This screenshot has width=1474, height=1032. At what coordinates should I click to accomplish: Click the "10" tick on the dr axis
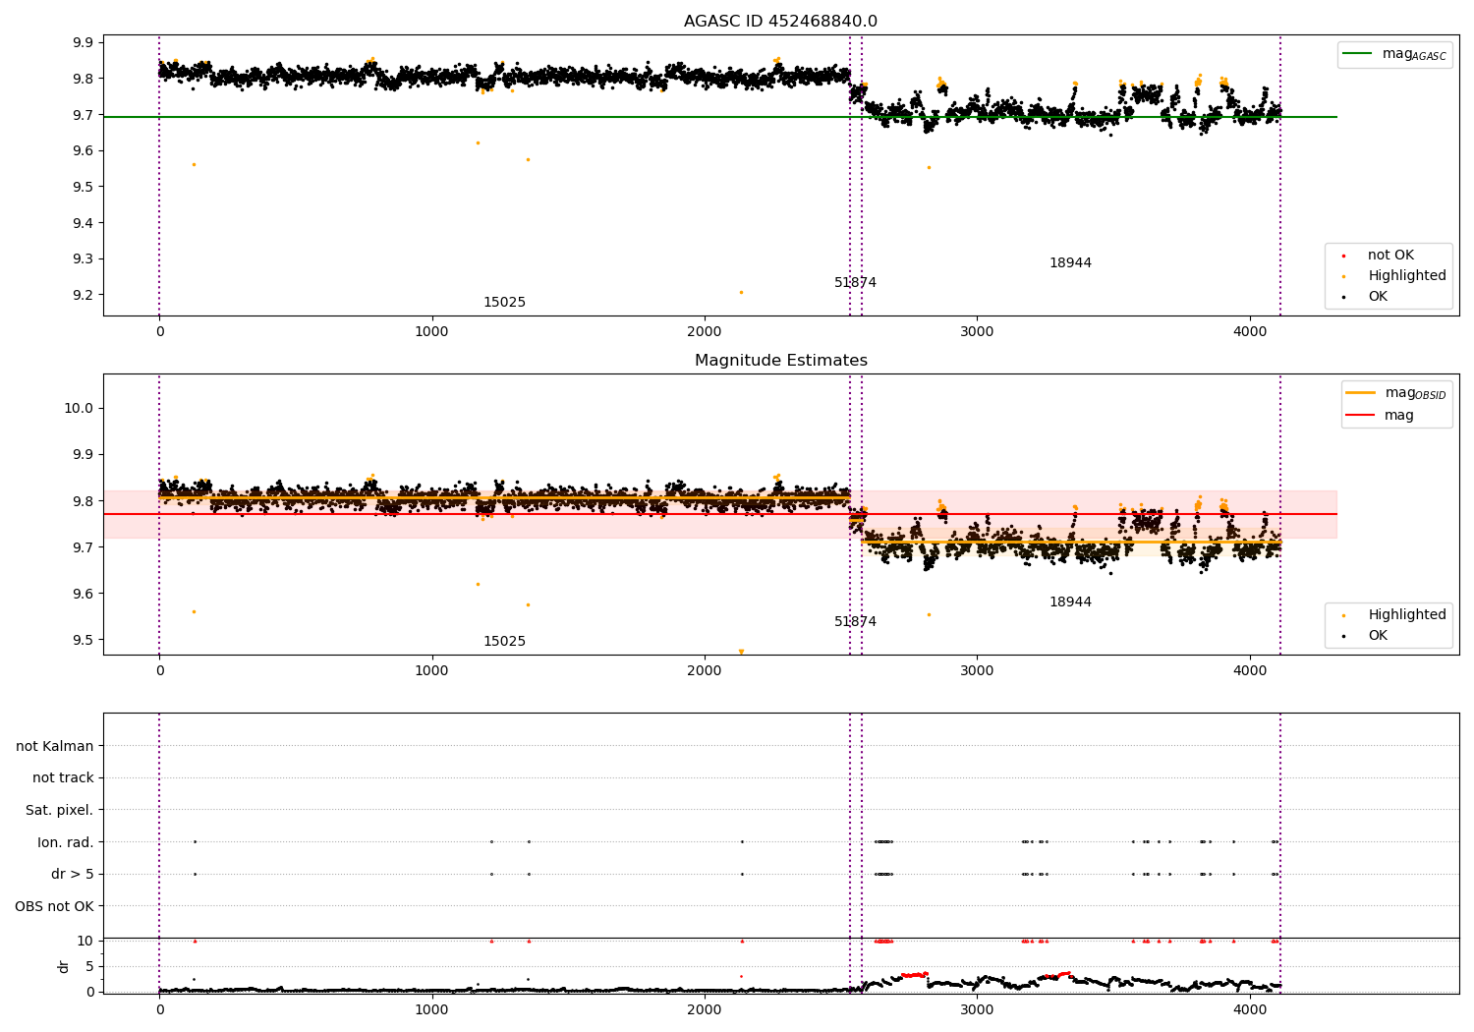coord(85,941)
